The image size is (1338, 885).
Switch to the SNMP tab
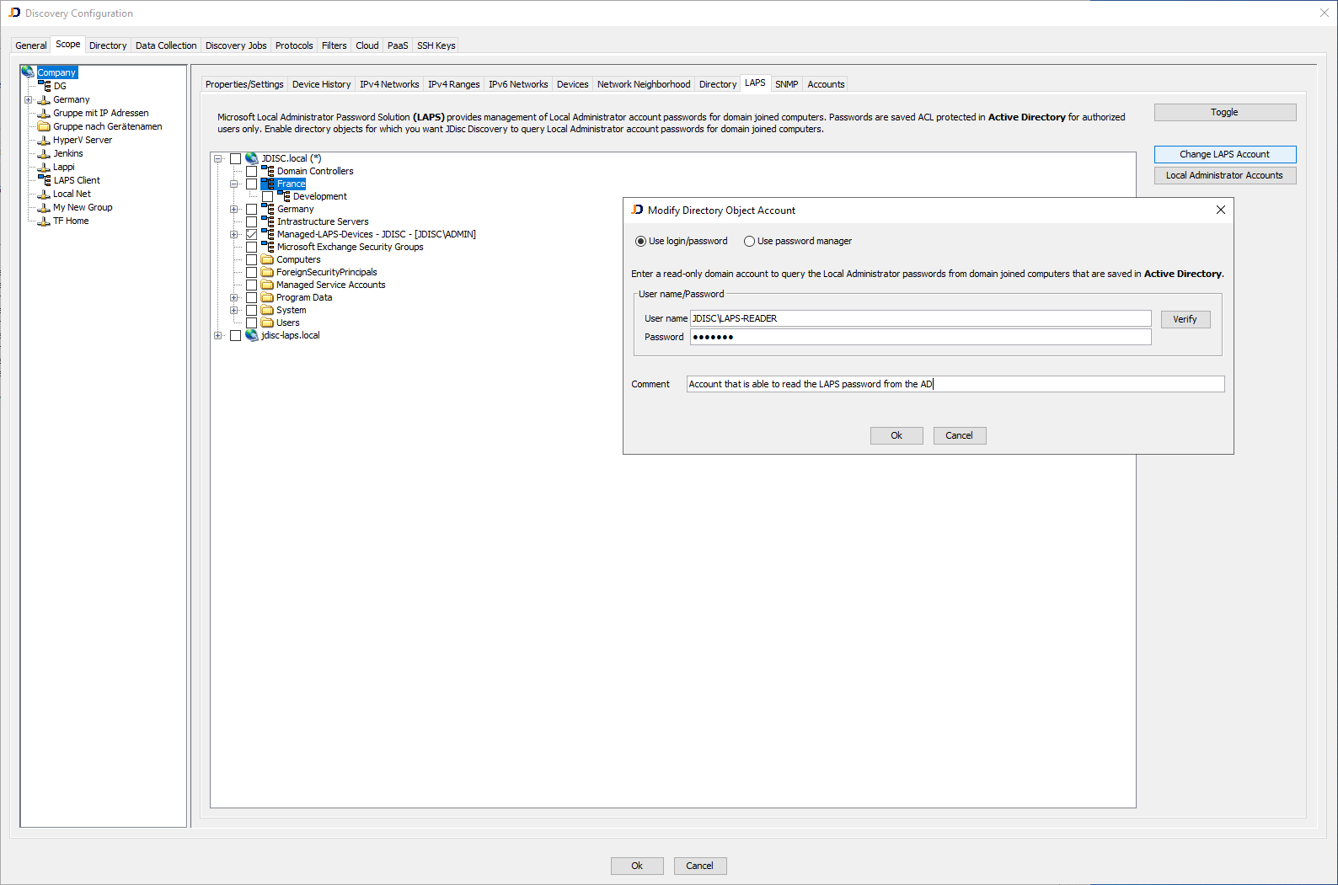point(787,84)
